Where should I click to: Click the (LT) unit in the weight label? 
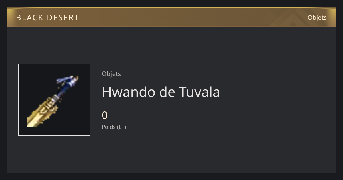pos(122,127)
